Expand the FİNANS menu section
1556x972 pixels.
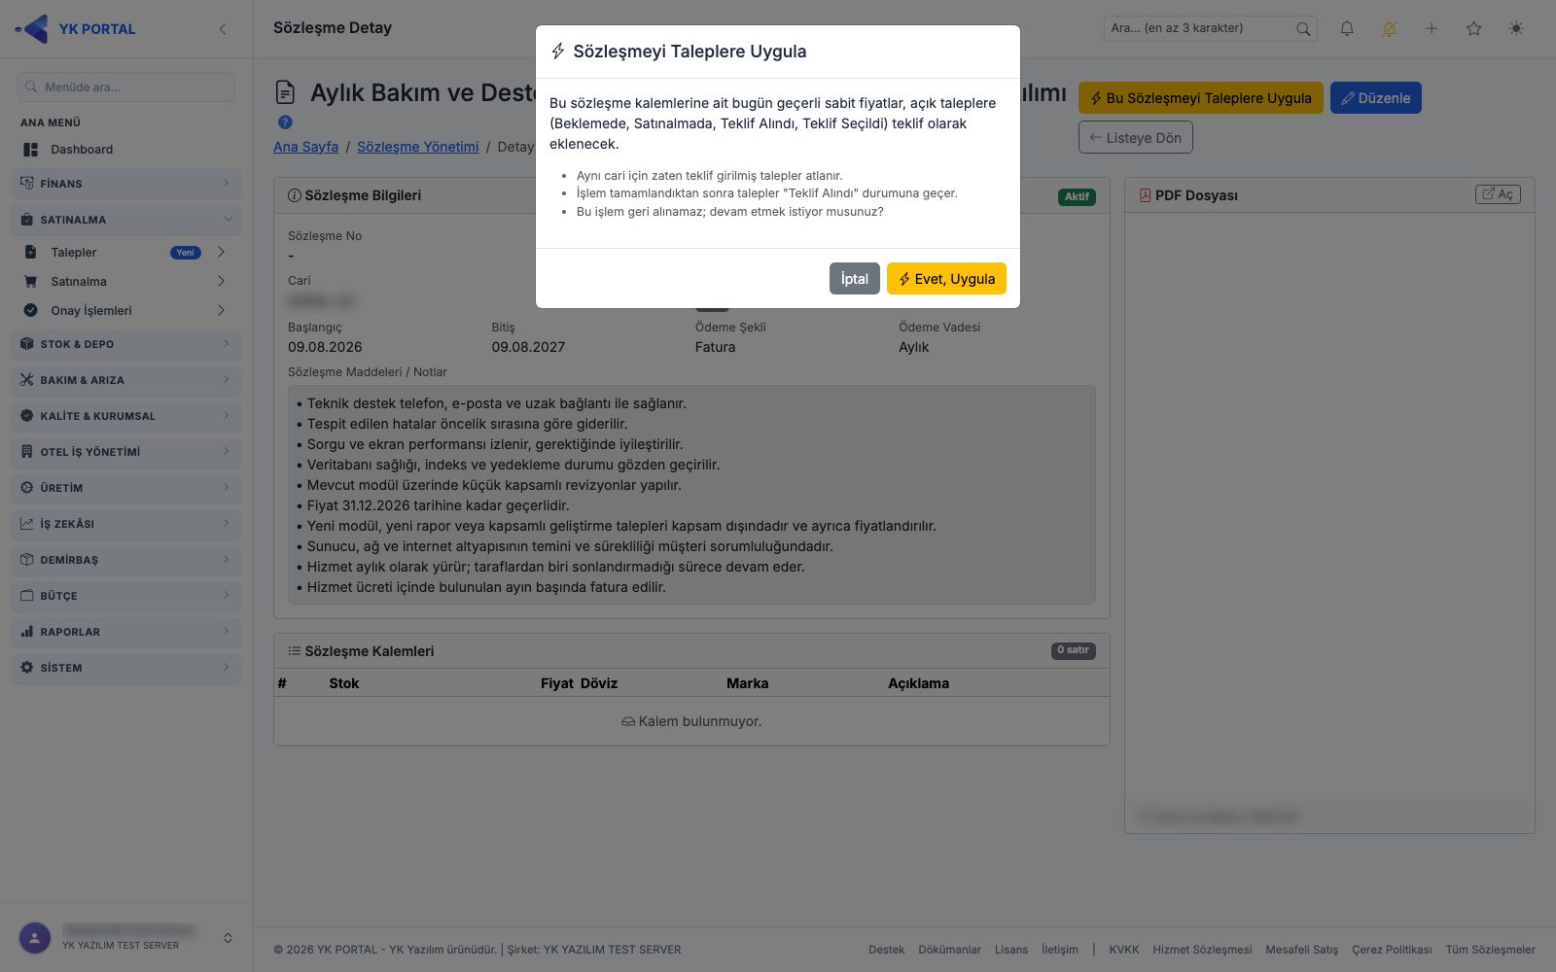(x=126, y=184)
